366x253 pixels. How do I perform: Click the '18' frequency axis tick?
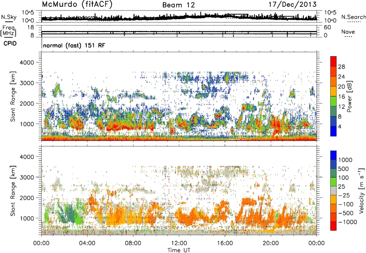[x=31, y=27]
